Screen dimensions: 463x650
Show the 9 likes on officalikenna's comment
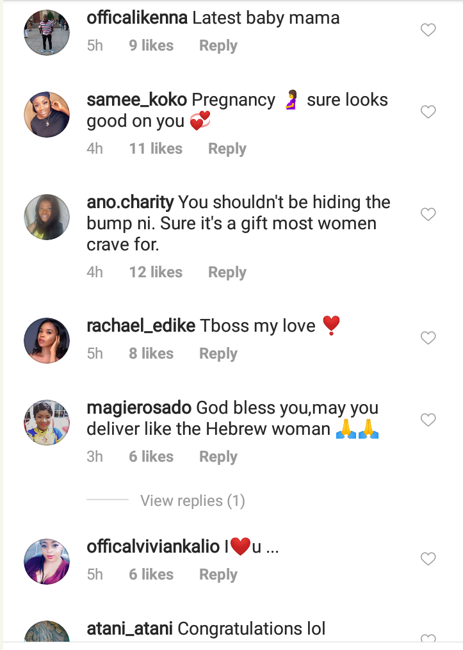click(x=151, y=46)
